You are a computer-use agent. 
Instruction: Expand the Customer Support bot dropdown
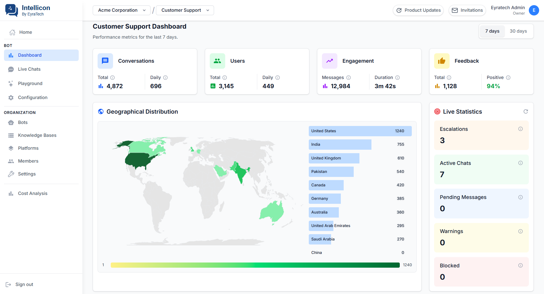(185, 10)
